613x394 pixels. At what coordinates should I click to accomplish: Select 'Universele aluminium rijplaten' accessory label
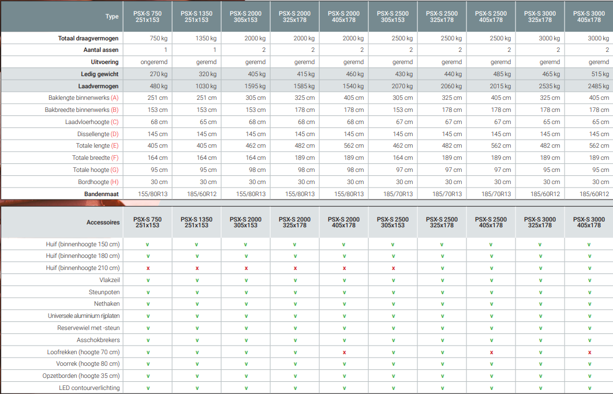click(84, 316)
